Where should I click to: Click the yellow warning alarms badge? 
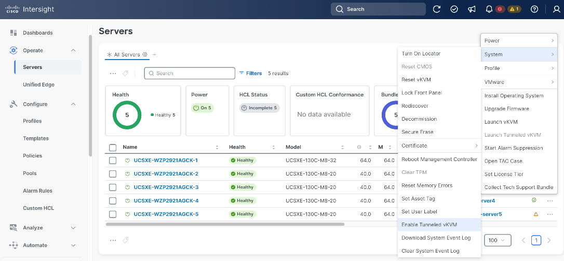[x=514, y=9]
